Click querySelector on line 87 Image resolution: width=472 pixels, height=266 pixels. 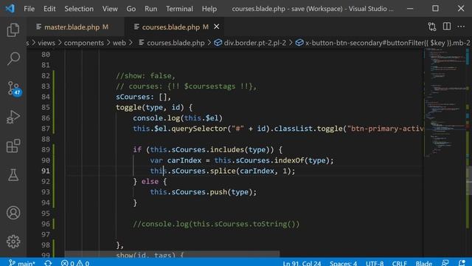click(x=199, y=129)
